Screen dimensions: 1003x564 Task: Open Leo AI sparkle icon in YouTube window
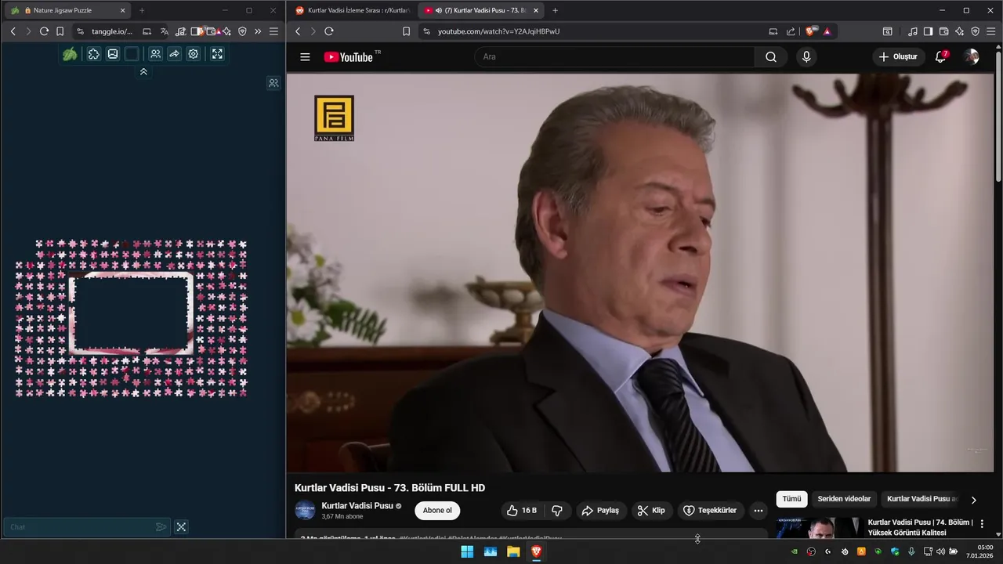[x=959, y=31]
